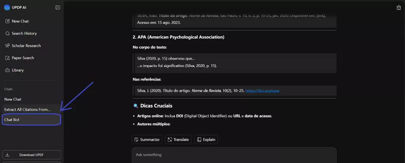Click the Summarize button

point(147,140)
